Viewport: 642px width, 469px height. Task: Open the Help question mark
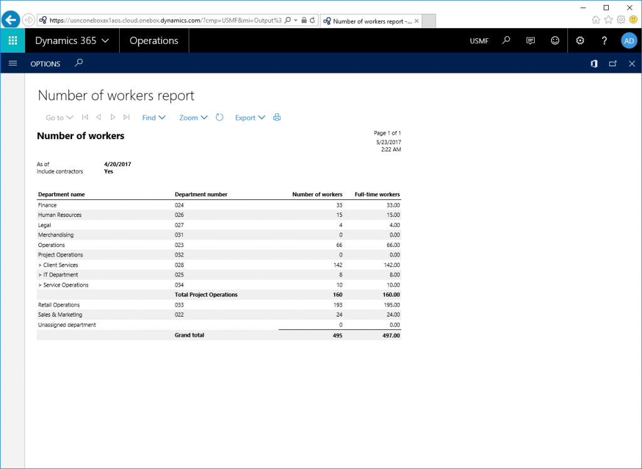604,40
